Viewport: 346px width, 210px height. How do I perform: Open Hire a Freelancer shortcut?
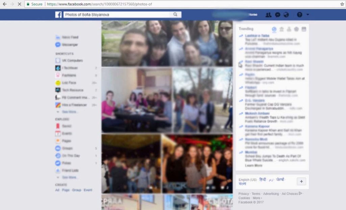pos(71,105)
